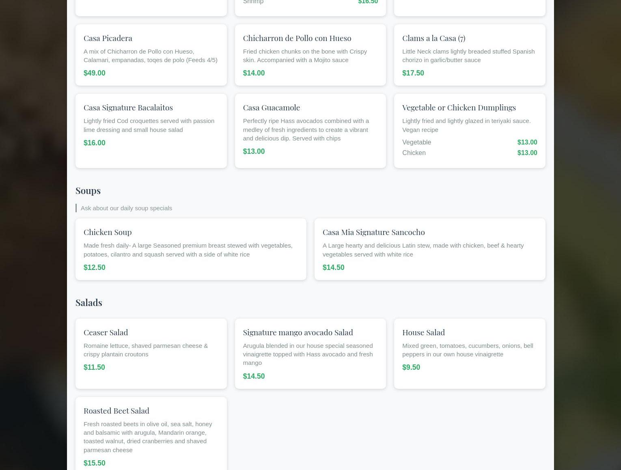Screen dimensions: 621x470
Task: Click the Ceaser Salad description text
Action: click(146, 350)
